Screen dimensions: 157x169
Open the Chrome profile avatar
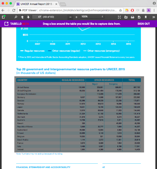click(154, 3)
